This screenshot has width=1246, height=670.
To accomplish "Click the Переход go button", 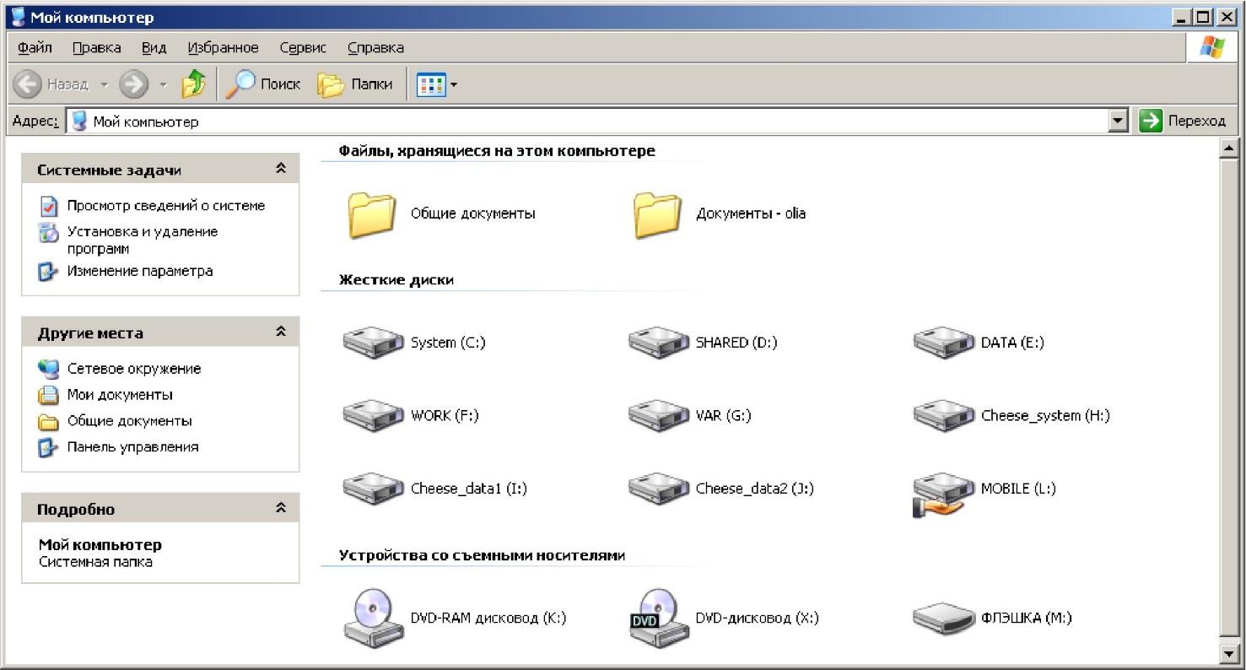I will 1183,121.
